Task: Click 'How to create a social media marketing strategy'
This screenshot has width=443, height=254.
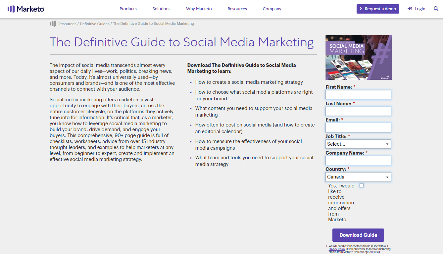Action: 249,82
